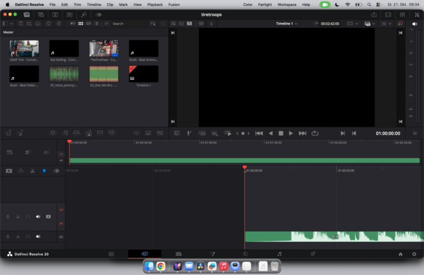
Task: Select ASAP Tire clip thumbnail
Action: coord(24,48)
